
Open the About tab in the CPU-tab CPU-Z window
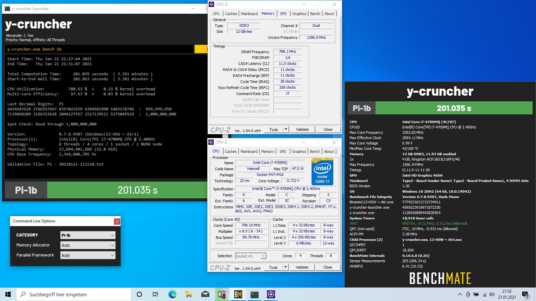point(329,152)
